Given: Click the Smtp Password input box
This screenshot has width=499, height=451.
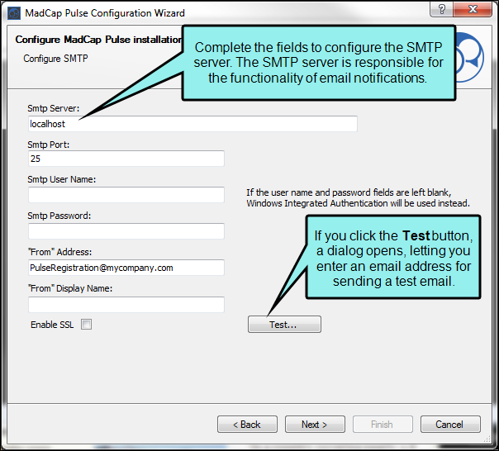Looking at the screenshot, I should click(x=126, y=231).
